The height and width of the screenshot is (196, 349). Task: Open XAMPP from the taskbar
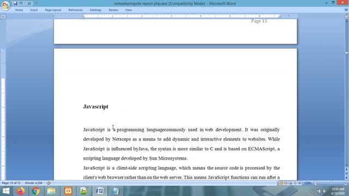[x=68, y=191]
